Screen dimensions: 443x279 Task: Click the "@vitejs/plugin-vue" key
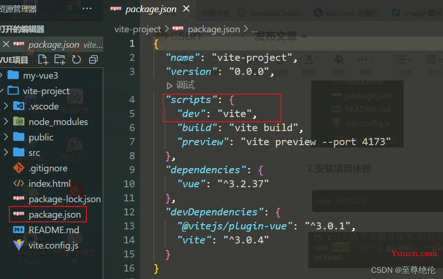235,226
